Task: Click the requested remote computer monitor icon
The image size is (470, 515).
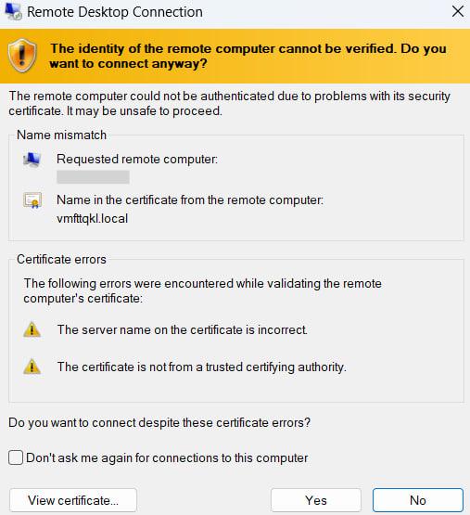Action: tap(32, 160)
